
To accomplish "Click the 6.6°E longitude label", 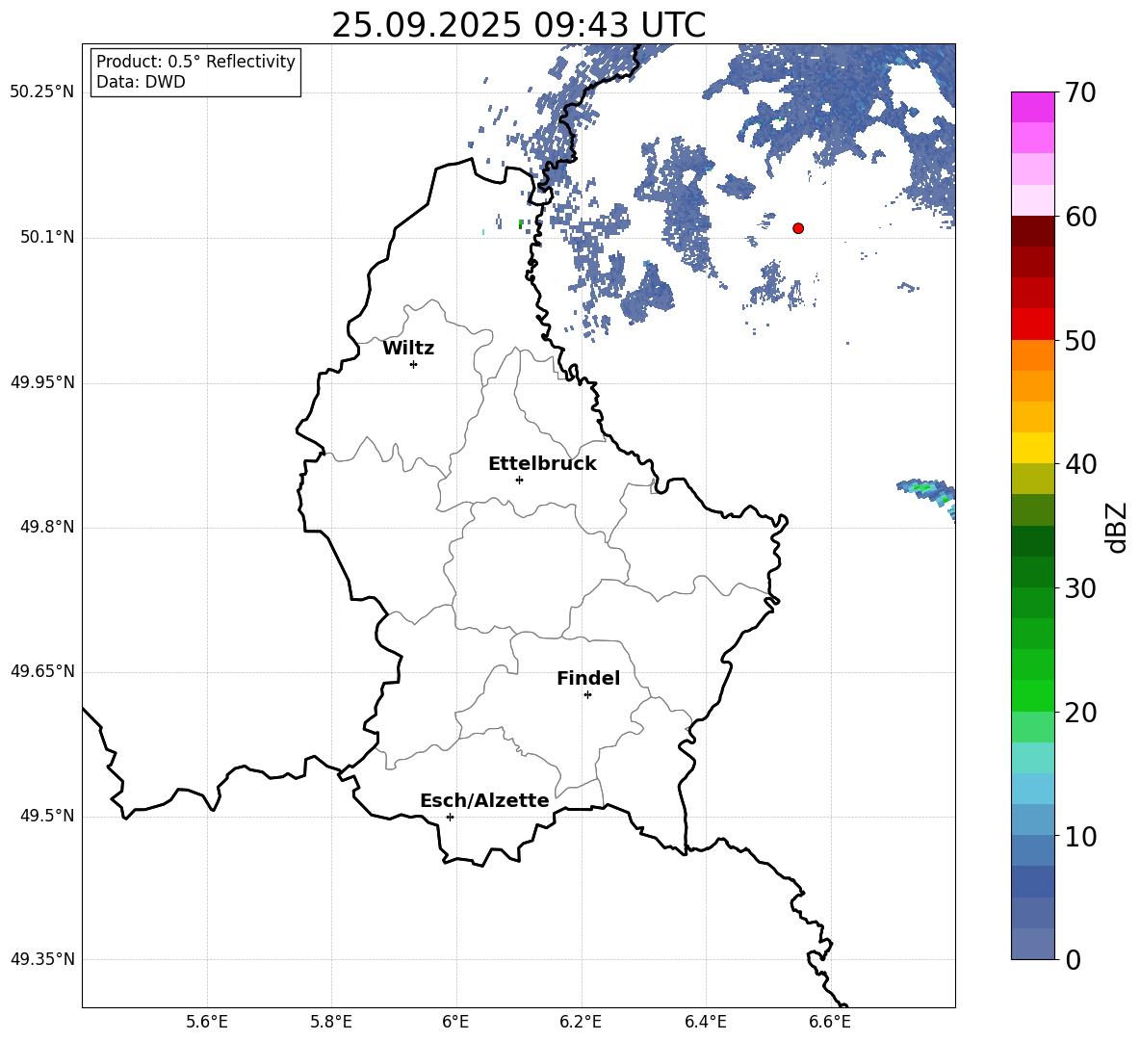I will (x=830, y=1022).
